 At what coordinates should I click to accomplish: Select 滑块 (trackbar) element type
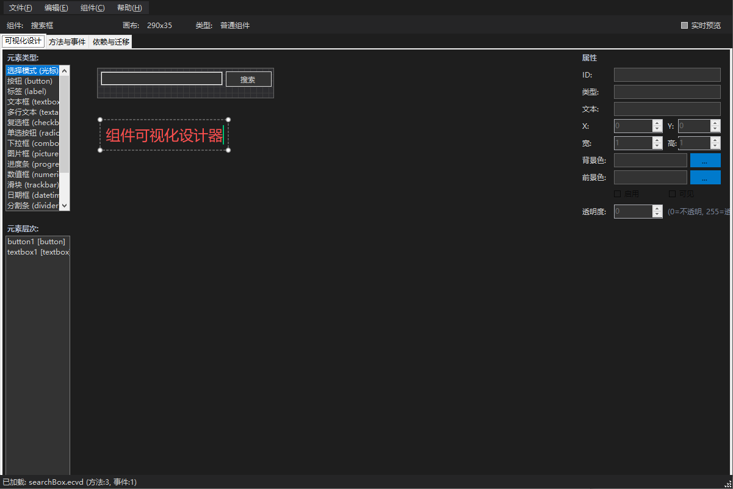click(x=32, y=185)
